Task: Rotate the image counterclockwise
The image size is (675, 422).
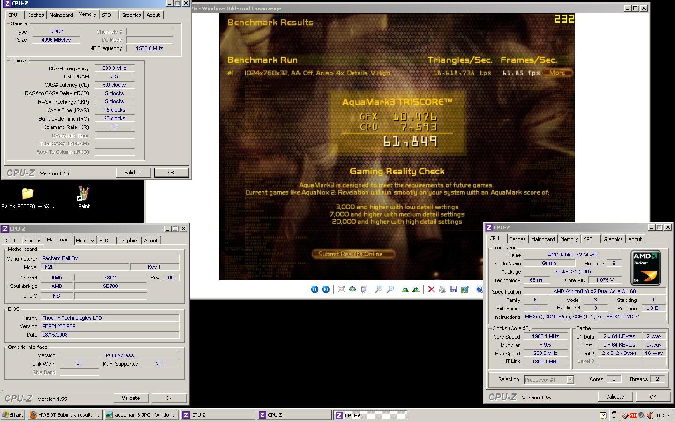Action: [x=416, y=289]
